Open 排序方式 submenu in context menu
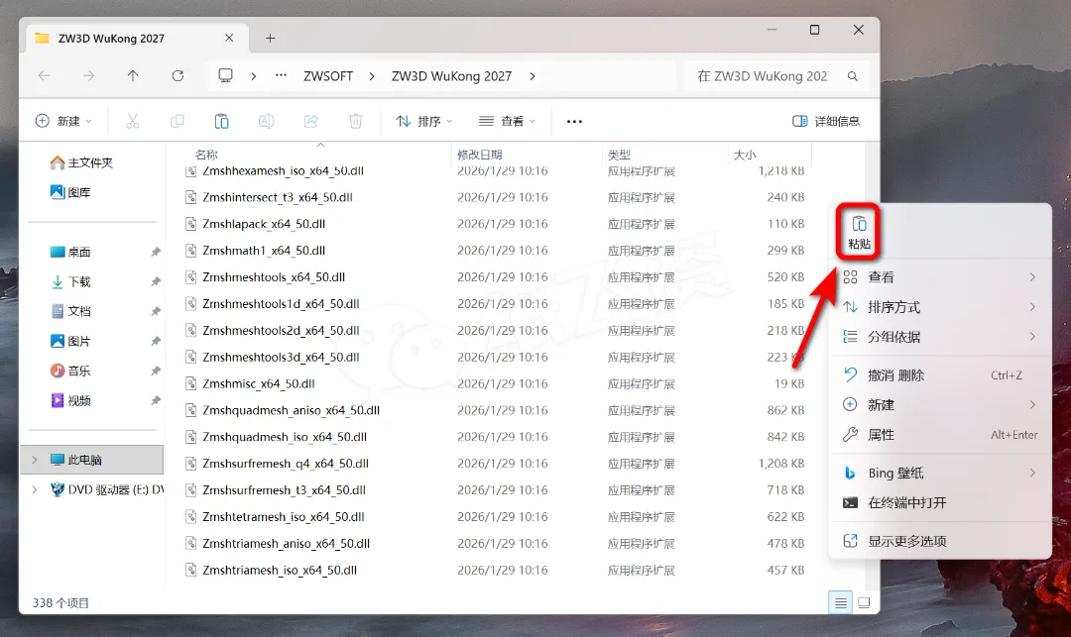This screenshot has height=637, width=1071. pos(940,307)
